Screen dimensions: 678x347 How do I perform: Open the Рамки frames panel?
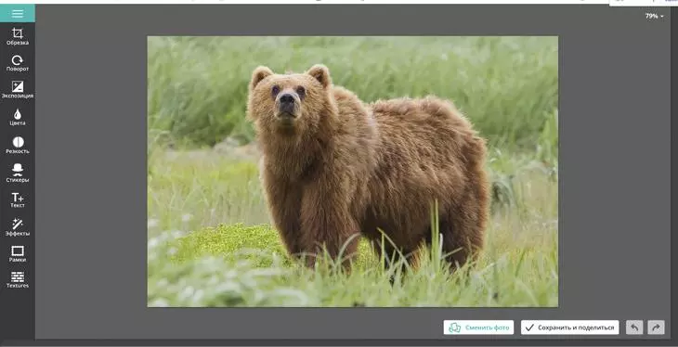coord(18,254)
